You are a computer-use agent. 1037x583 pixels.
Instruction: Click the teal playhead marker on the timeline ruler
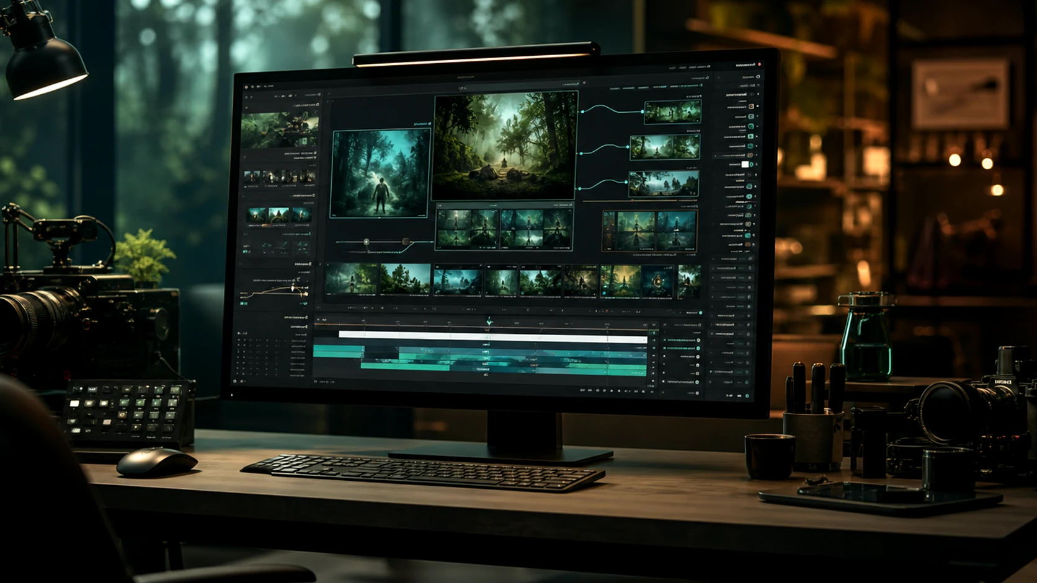pyautogui.click(x=489, y=322)
